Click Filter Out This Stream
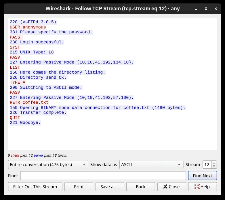Viewport: 225px width, 200px height. pyautogui.click(x=35, y=186)
